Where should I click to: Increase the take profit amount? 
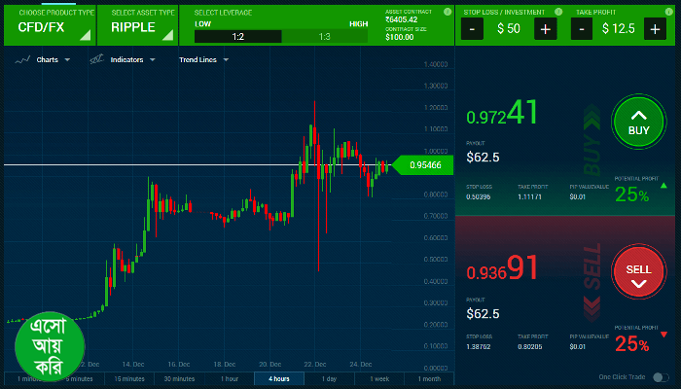click(655, 28)
